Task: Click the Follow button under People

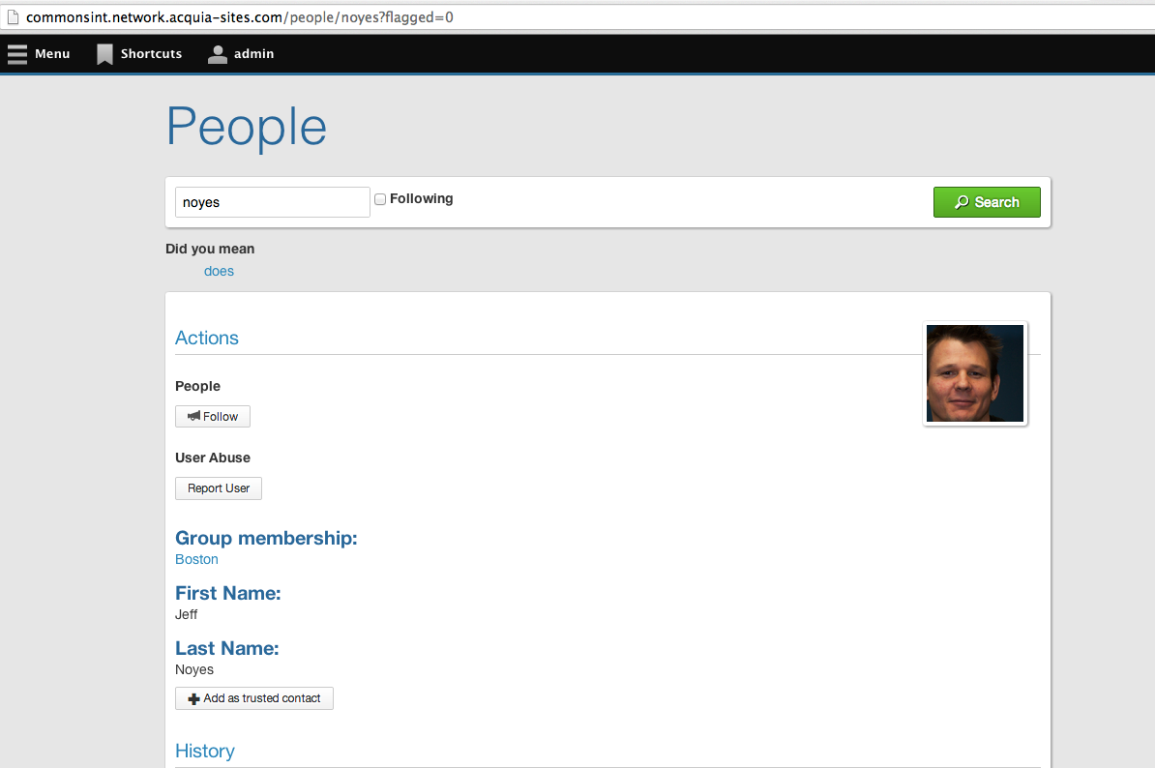Action: pyautogui.click(x=213, y=416)
